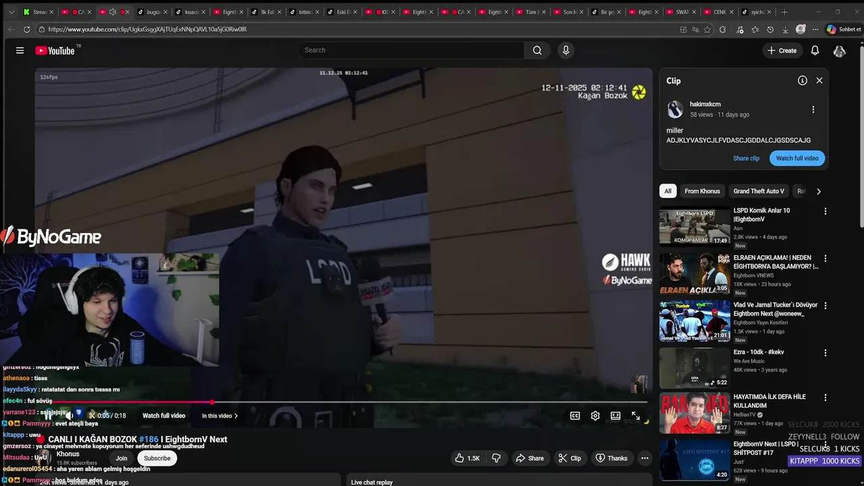Open a new browser tab
Image resolution: width=864 pixels, height=486 pixels.
click(x=784, y=12)
